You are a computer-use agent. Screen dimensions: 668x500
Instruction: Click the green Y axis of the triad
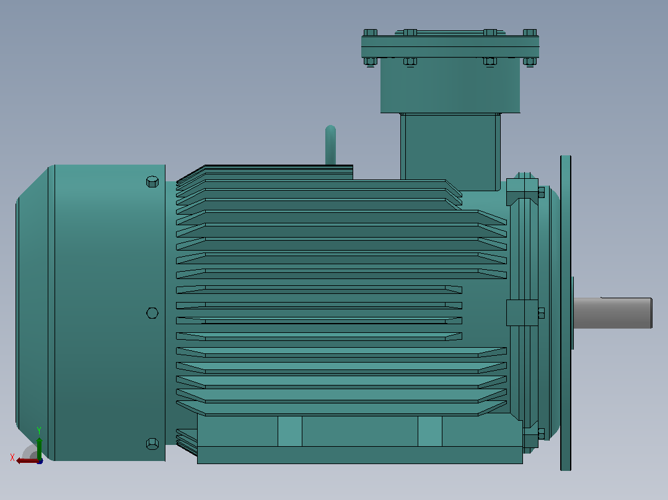[39, 448]
